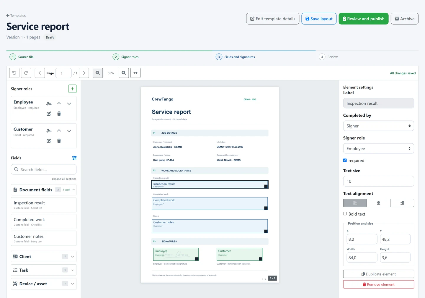425x298 pixels.
Task: Click the redo icon in the toolbar
Action: click(x=26, y=73)
